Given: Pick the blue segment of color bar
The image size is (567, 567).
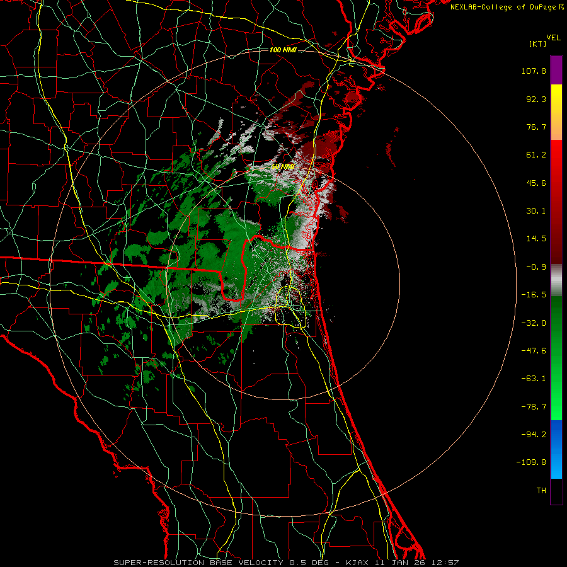Looking at the screenshot, I should pos(556,449).
